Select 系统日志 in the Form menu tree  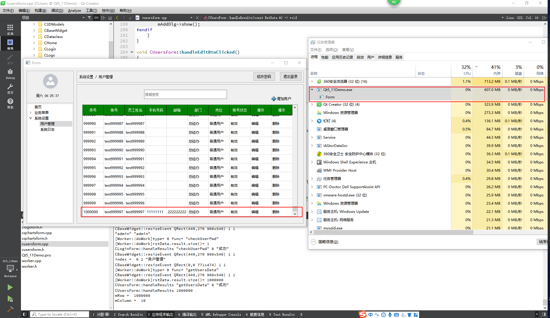[47, 130]
